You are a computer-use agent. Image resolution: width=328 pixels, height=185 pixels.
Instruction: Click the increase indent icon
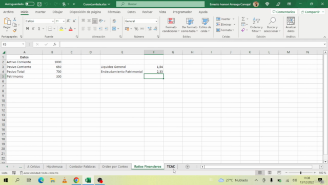(107, 29)
